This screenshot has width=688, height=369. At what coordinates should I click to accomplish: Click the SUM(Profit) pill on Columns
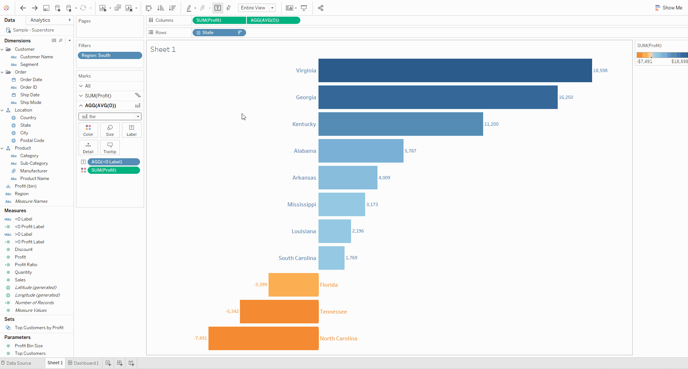(x=219, y=20)
